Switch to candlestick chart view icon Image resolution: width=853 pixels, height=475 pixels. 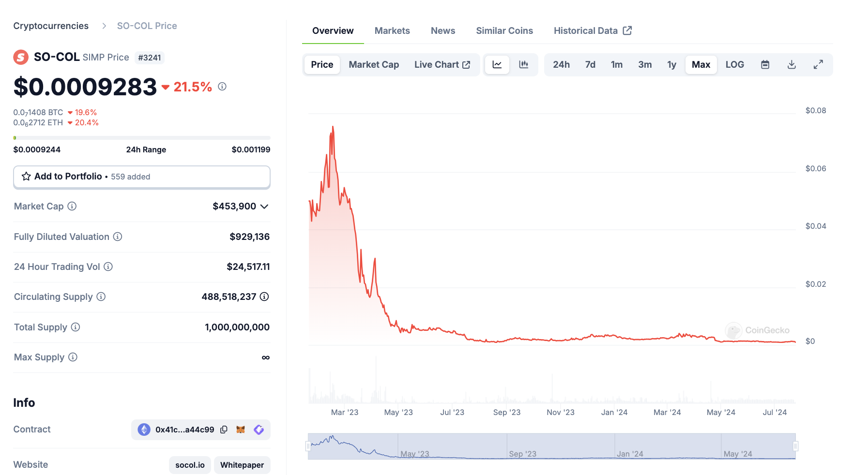coord(523,64)
